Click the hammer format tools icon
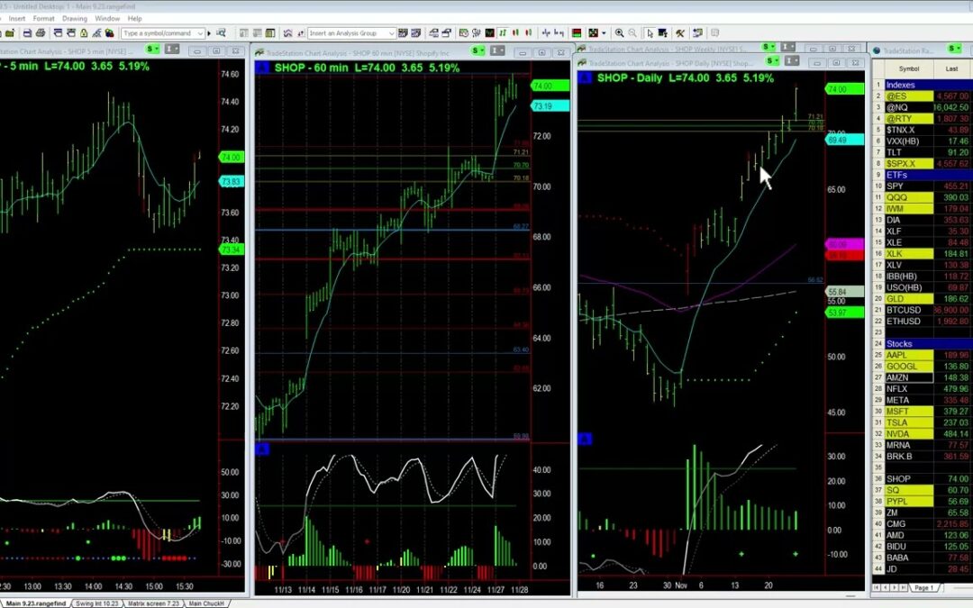973x608 pixels. click(x=680, y=32)
